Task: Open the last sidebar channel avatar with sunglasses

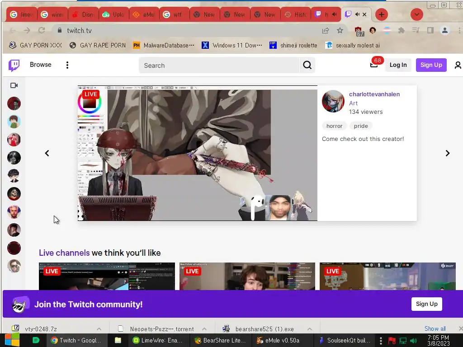Action: (14, 266)
